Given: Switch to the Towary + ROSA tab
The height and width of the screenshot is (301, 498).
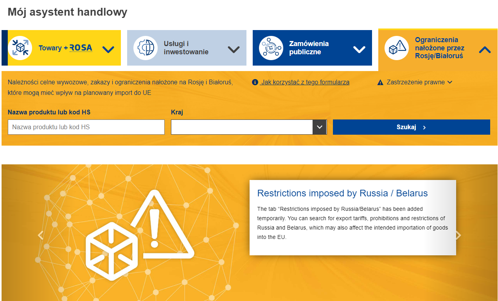Looking at the screenshot, I should click(x=65, y=48).
